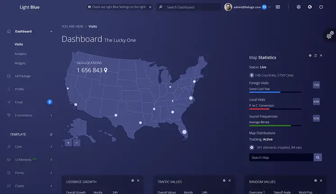Open the settings gear in top bar
The height and width of the screenshot is (194, 336).
tap(299, 7)
